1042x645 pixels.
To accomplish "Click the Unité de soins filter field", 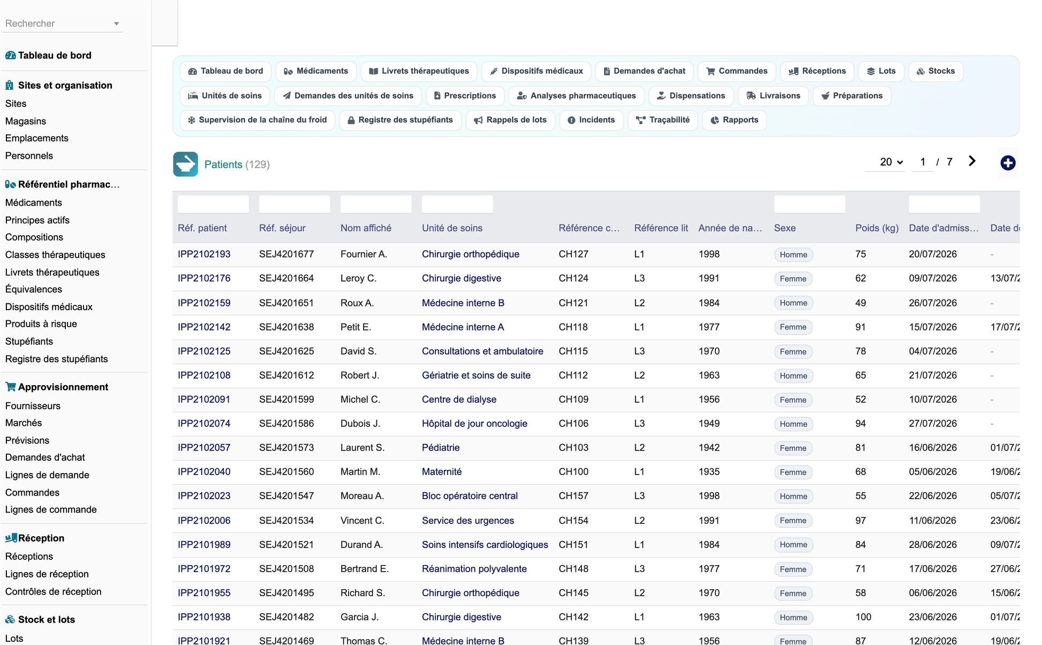I will click(457, 204).
